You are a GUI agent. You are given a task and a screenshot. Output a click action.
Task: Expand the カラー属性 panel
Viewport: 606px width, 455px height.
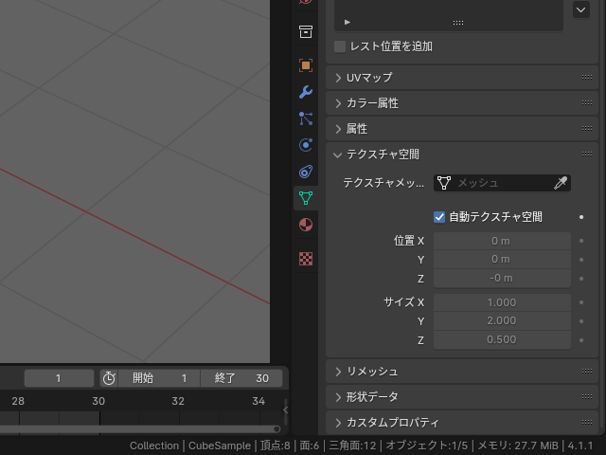pyautogui.click(x=462, y=103)
